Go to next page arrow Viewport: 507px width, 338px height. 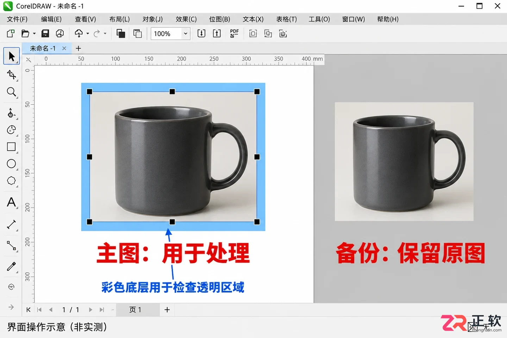tap(90, 309)
